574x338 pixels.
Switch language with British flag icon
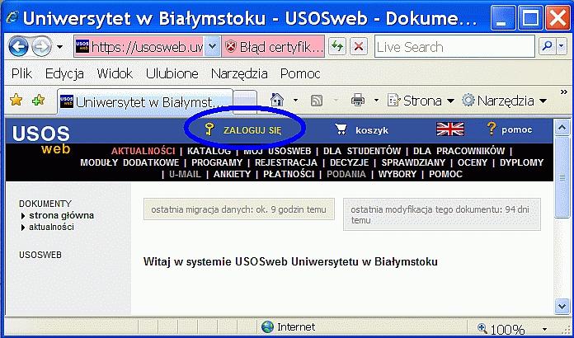pyautogui.click(x=450, y=129)
